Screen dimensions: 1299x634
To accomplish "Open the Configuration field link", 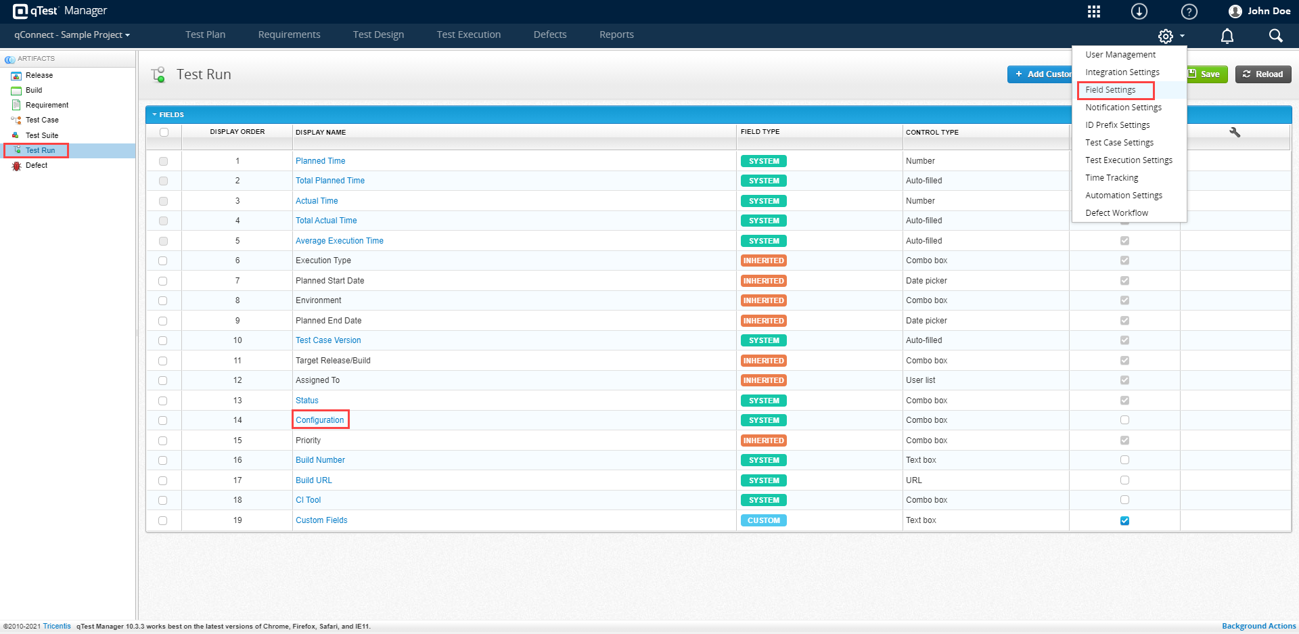I will (319, 420).
